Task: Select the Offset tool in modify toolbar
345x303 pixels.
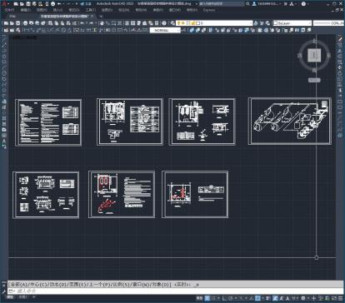Action: [x=340, y=57]
